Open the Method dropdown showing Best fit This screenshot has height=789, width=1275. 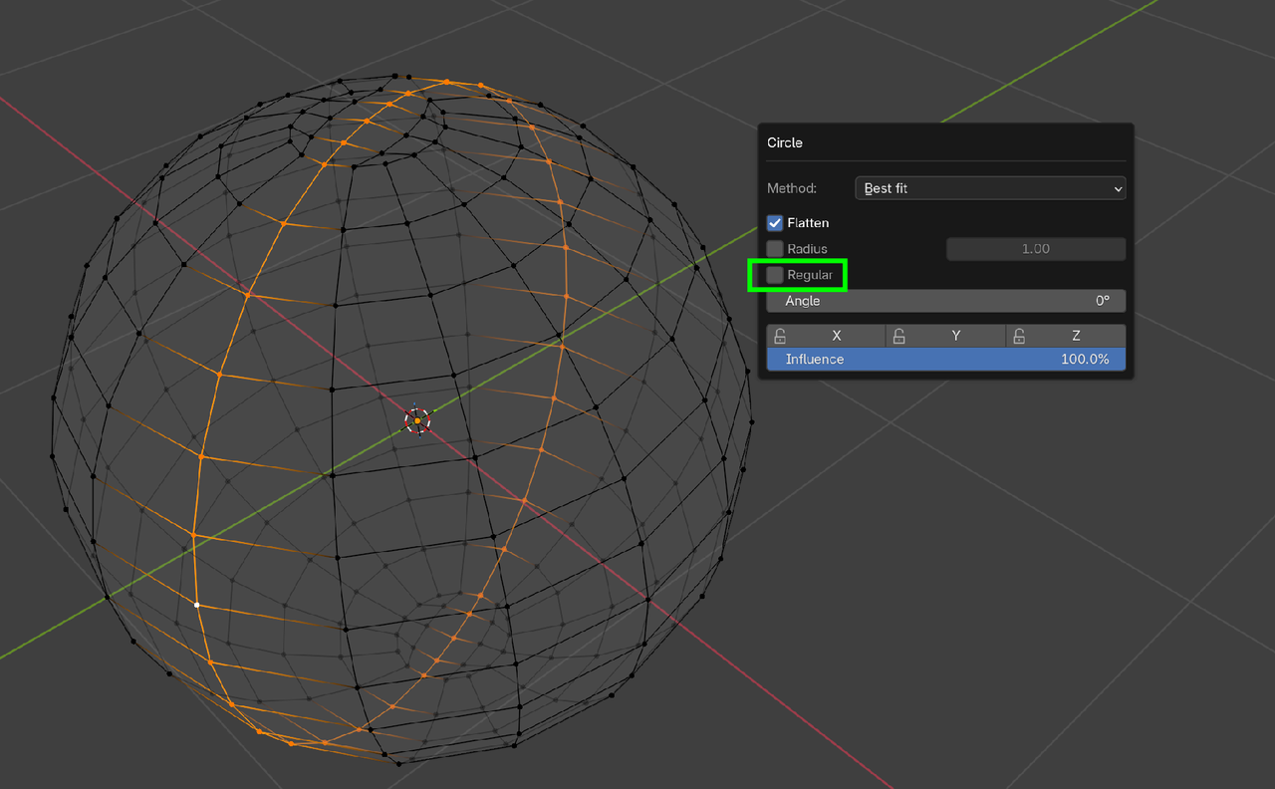[989, 187]
